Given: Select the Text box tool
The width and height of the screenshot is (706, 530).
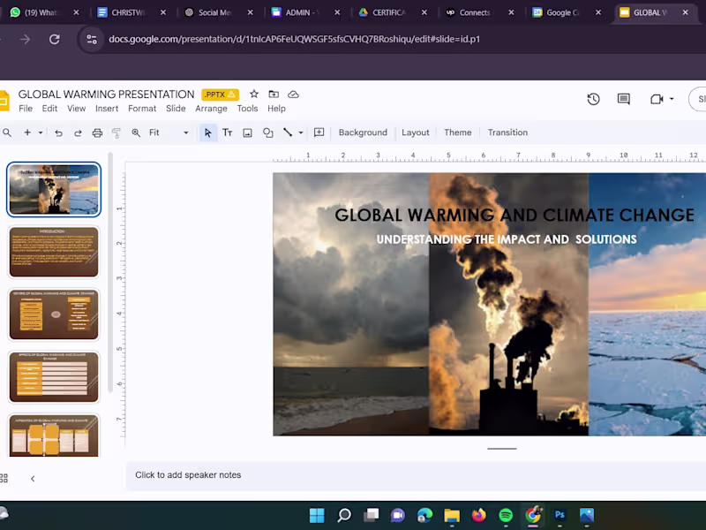Looking at the screenshot, I should pyautogui.click(x=227, y=132).
